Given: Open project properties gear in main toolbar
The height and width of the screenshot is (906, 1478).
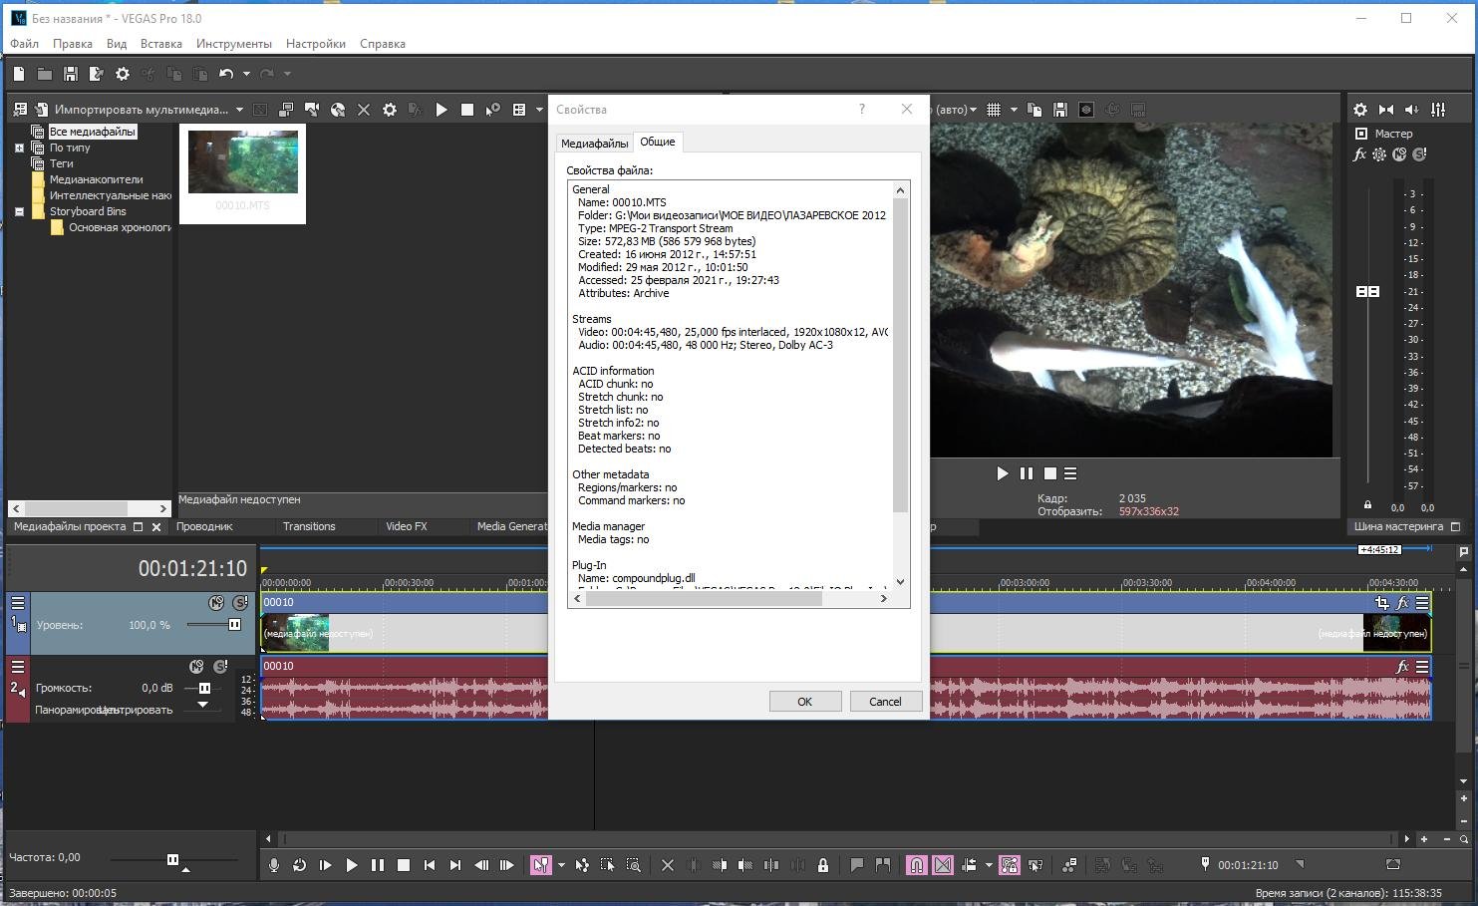Looking at the screenshot, I should click(x=123, y=74).
